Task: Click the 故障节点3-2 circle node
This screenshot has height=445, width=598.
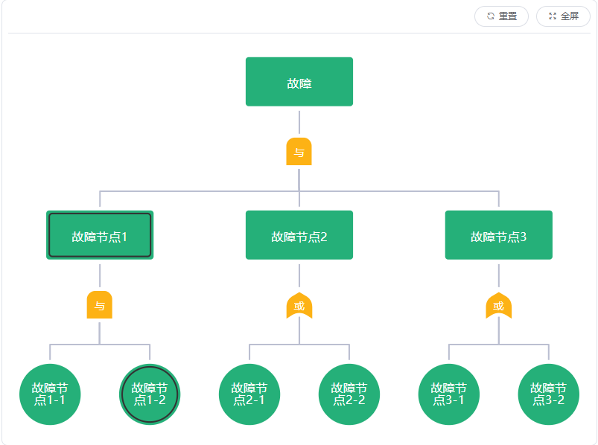Action: click(548, 394)
